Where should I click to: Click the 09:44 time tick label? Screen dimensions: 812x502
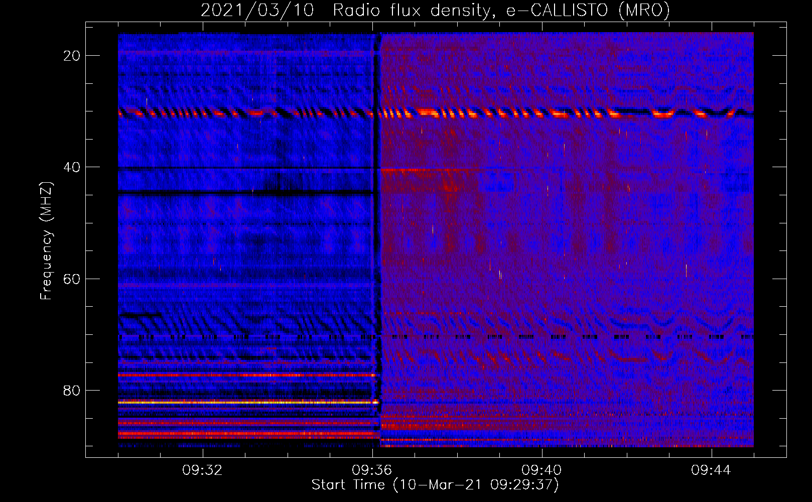(711, 470)
